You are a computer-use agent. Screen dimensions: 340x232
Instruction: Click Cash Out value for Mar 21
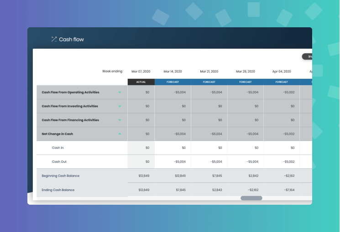coord(216,162)
